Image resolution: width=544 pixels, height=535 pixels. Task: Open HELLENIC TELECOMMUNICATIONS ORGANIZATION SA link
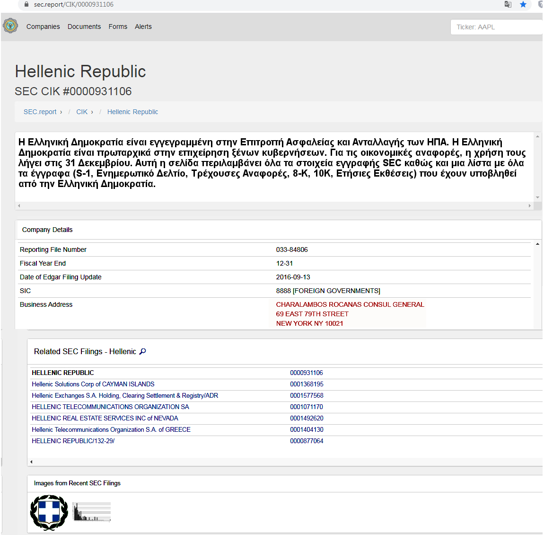tap(110, 407)
